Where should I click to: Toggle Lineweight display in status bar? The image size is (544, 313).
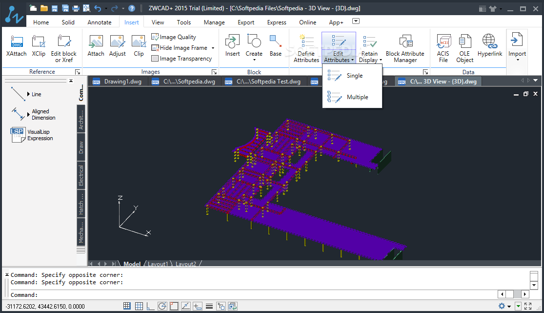point(209,306)
